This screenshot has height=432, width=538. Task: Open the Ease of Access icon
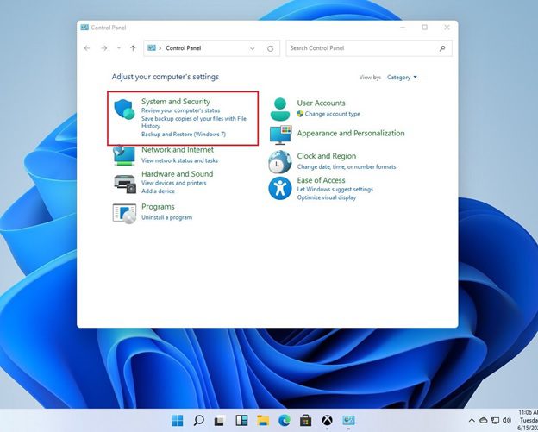point(280,188)
